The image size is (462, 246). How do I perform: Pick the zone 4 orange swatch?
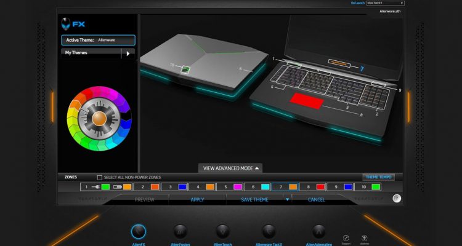[210, 187]
